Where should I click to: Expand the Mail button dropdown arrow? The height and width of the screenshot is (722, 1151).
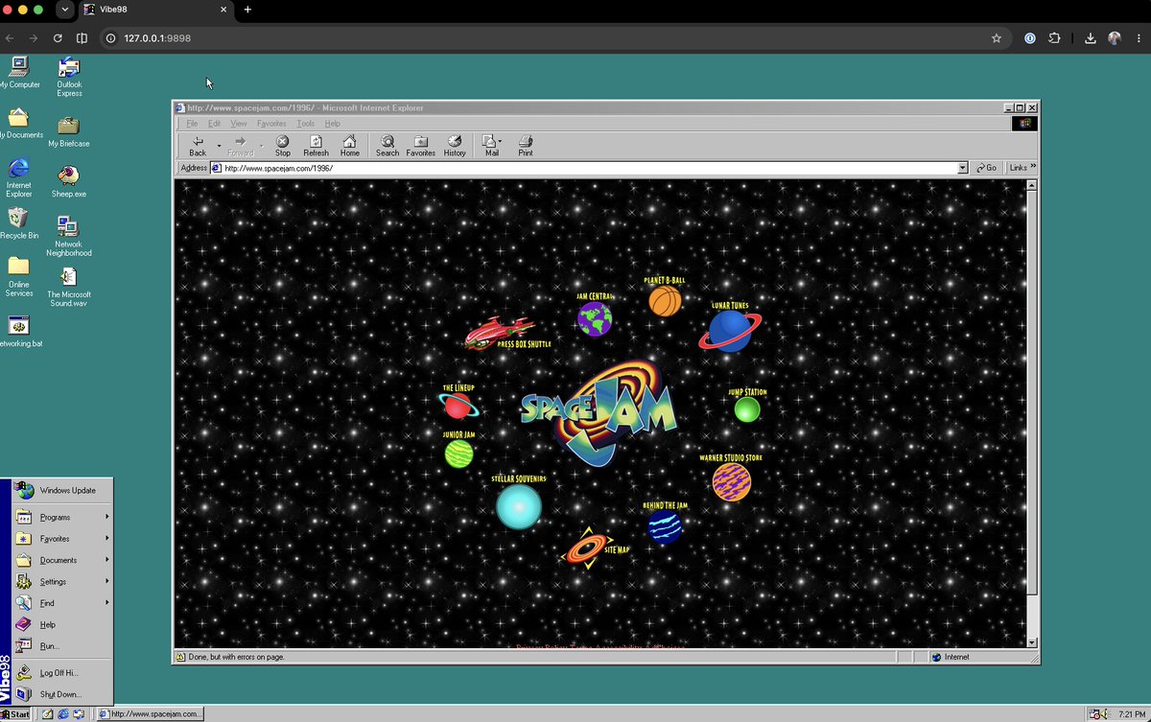coord(501,141)
